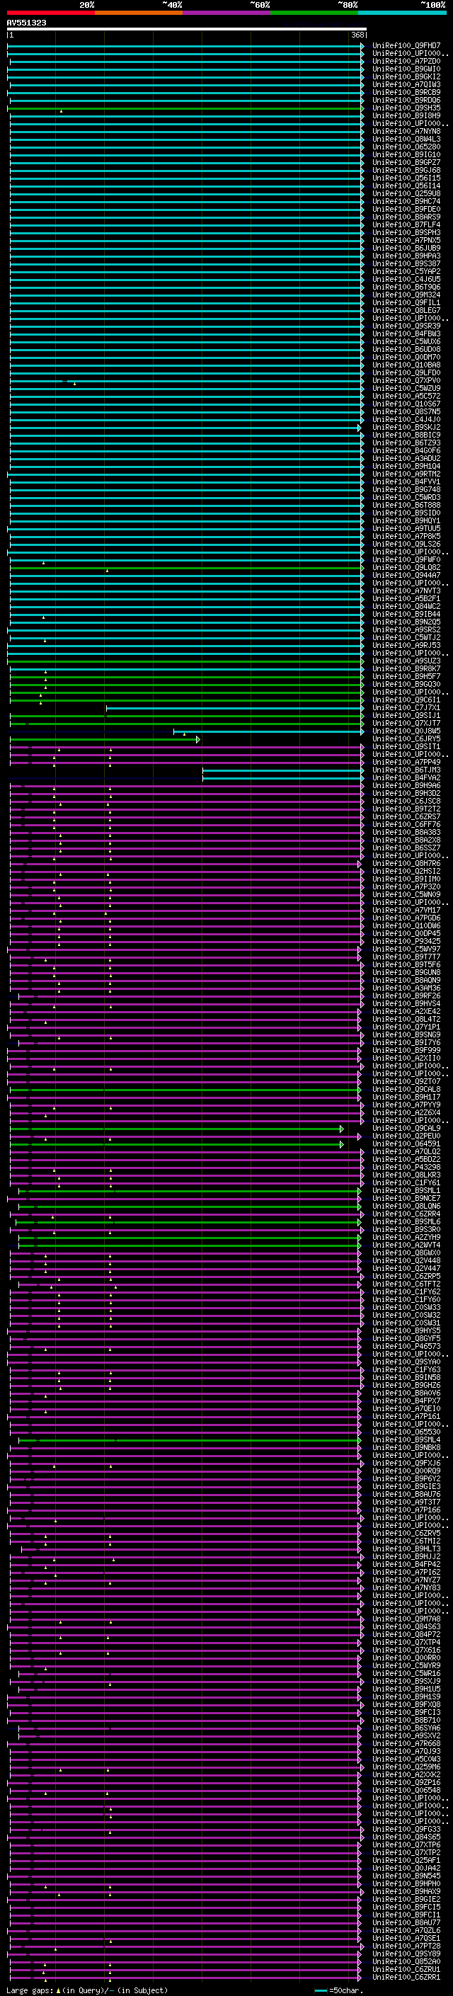Select hit label UniRef100_B9GIE2

coord(406,1899)
